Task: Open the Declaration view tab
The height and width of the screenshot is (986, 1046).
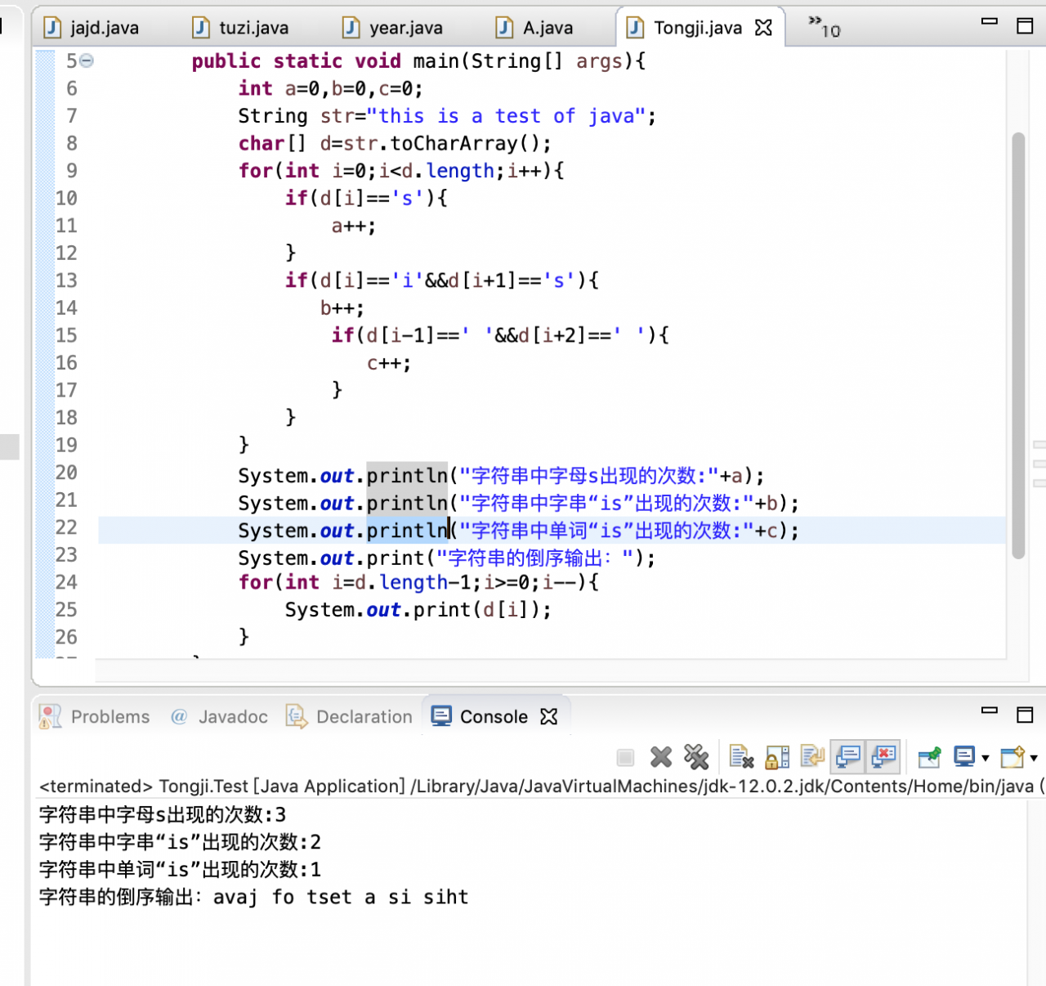Action: (x=349, y=717)
